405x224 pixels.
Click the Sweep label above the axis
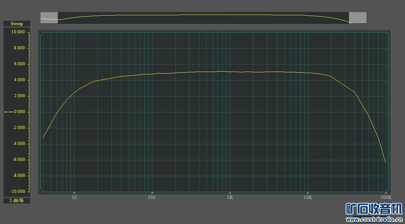[x=17, y=24]
